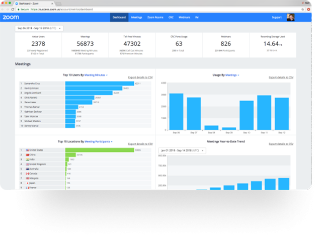322x241 pixels.
Task: Click the Meetings count 56873
Action: click(x=85, y=44)
